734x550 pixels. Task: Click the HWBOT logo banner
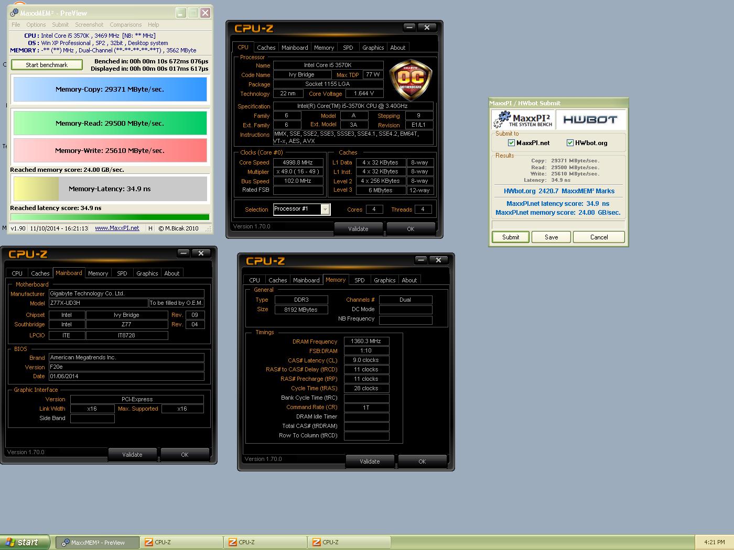pyautogui.click(x=590, y=119)
